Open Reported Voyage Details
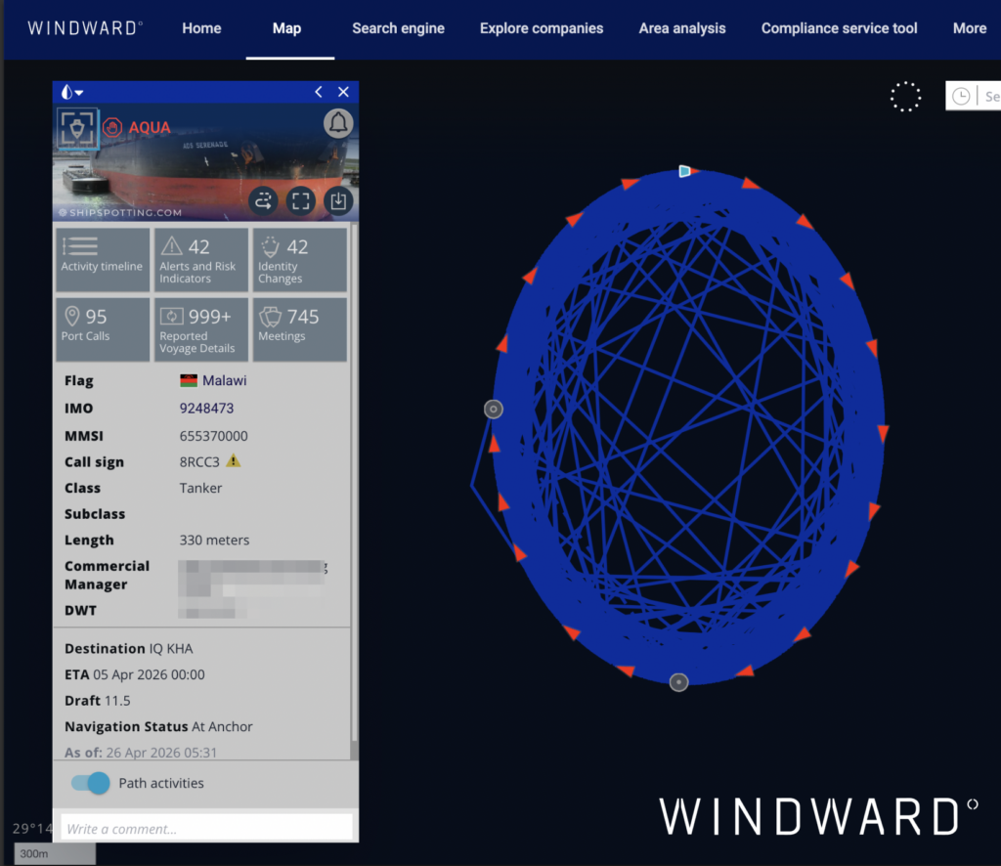The width and height of the screenshot is (1001, 866). click(x=200, y=329)
